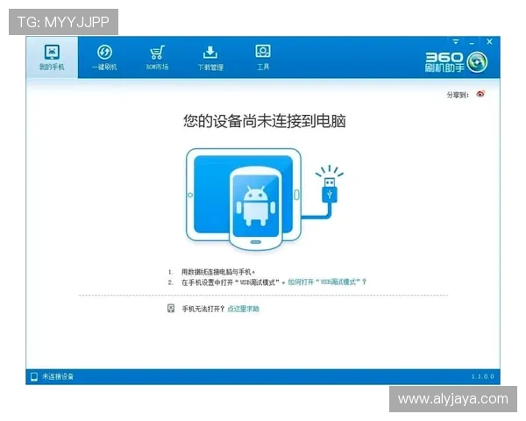Click version number 1.1.0.0
The height and width of the screenshot is (421, 526).
pos(483,376)
